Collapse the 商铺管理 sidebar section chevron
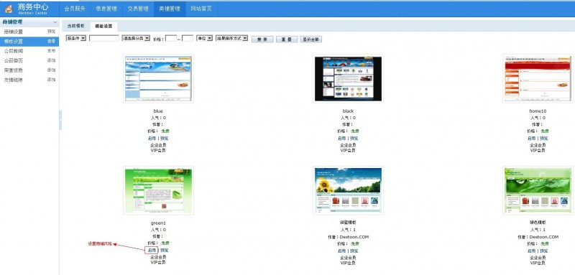The image size is (575, 275). click(55, 22)
